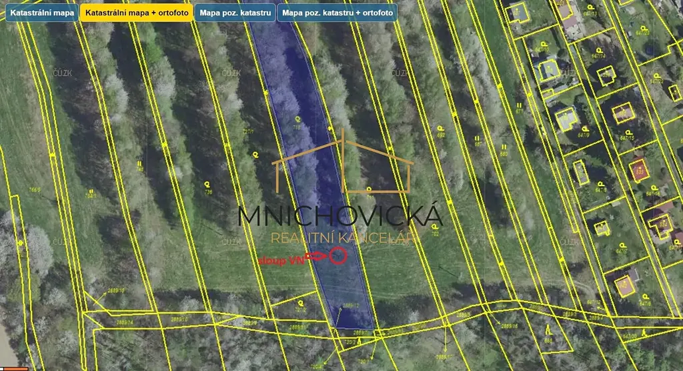Click parcel label 647/14

click(600, 57)
